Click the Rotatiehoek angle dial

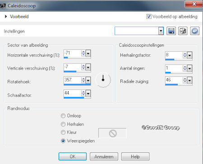click(x=103, y=80)
